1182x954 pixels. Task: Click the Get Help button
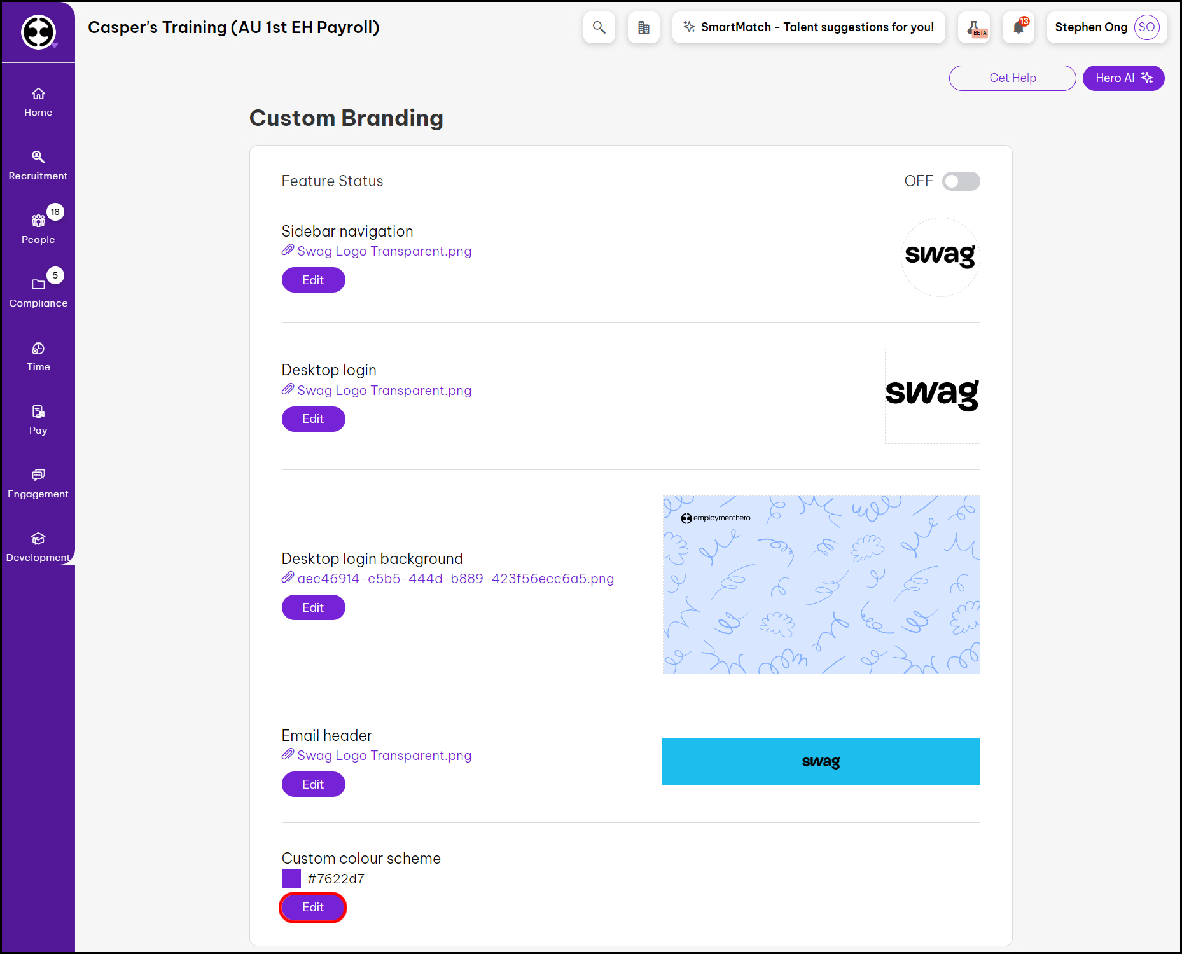pos(1012,78)
